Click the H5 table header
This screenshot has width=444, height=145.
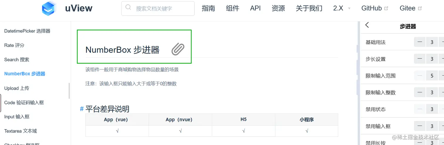(243, 120)
